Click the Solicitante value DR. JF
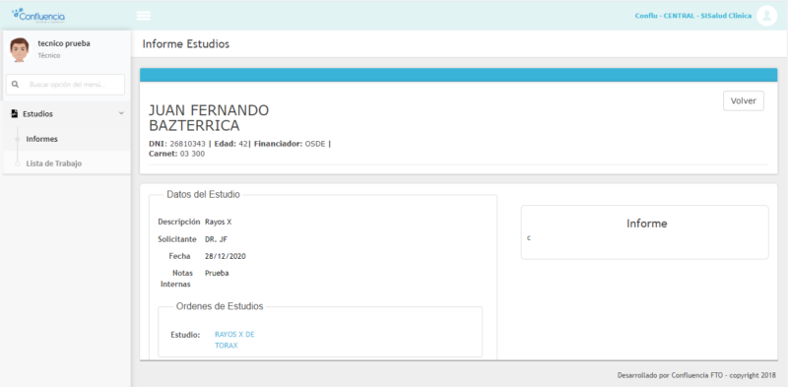Viewport: 788px width, 387px height. pos(216,239)
